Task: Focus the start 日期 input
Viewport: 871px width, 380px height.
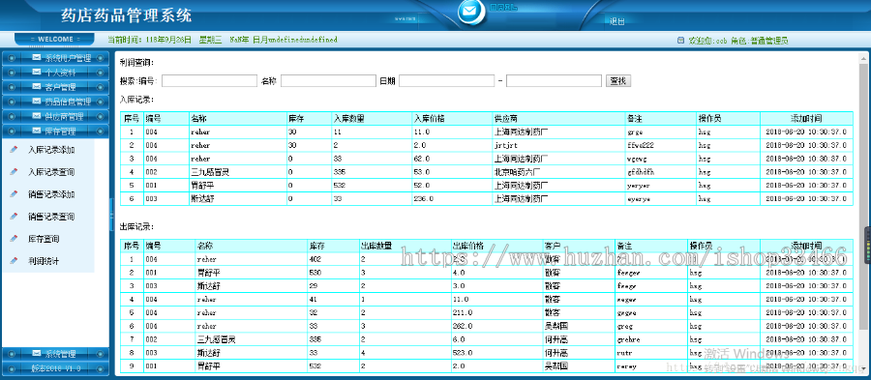Action: coord(446,81)
